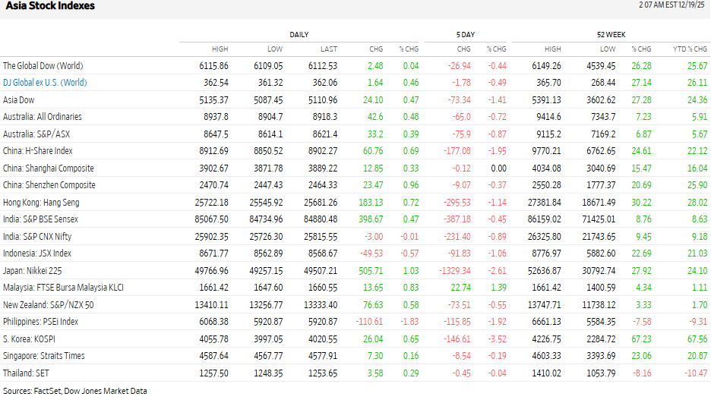Select Thailand: SET row name
Screen dimensions: 711x403
pyautogui.click(x=26, y=373)
